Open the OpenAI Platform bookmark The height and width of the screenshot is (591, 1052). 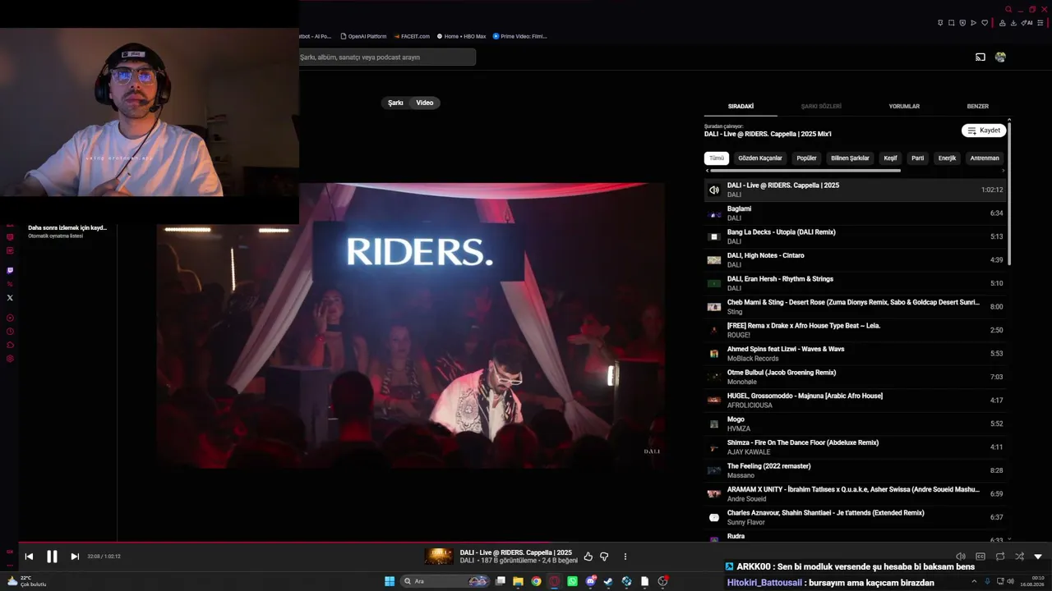pos(362,36)
